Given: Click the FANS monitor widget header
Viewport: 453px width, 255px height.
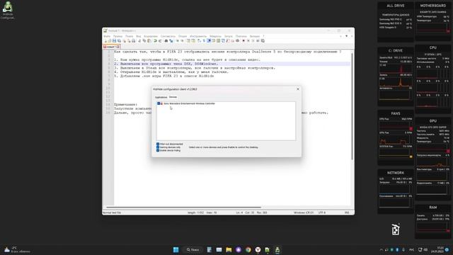Looking at the screenshot, I should [396, 113].
